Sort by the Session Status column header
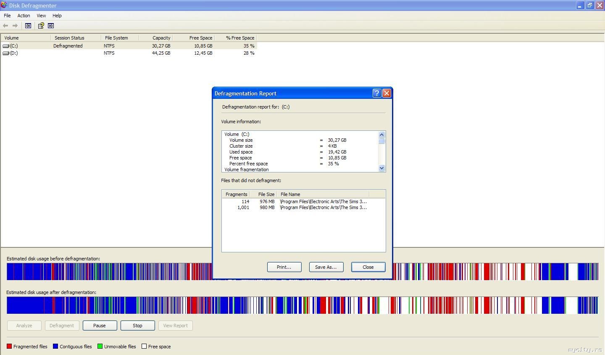Screen dimensions: 605x355 coord(76,38)
